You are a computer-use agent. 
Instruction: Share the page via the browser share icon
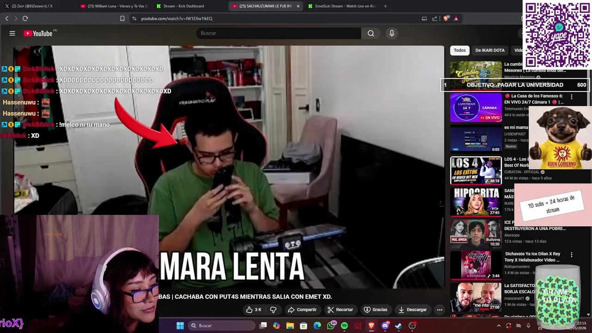[x=435, y=18]
